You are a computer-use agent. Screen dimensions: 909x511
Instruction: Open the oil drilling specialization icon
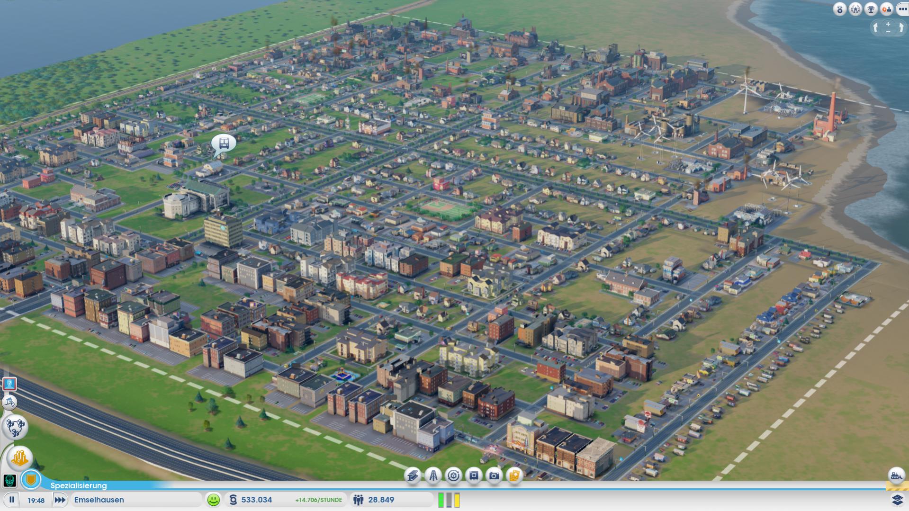[x=433, y=475]
